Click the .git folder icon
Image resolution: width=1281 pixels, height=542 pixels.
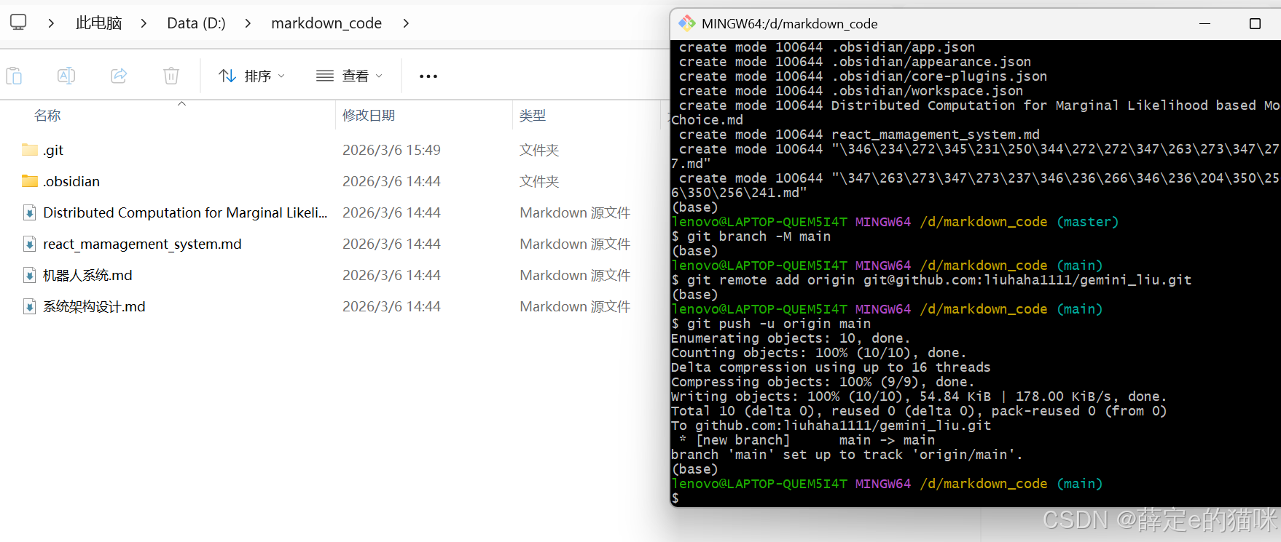coord(30,150)
